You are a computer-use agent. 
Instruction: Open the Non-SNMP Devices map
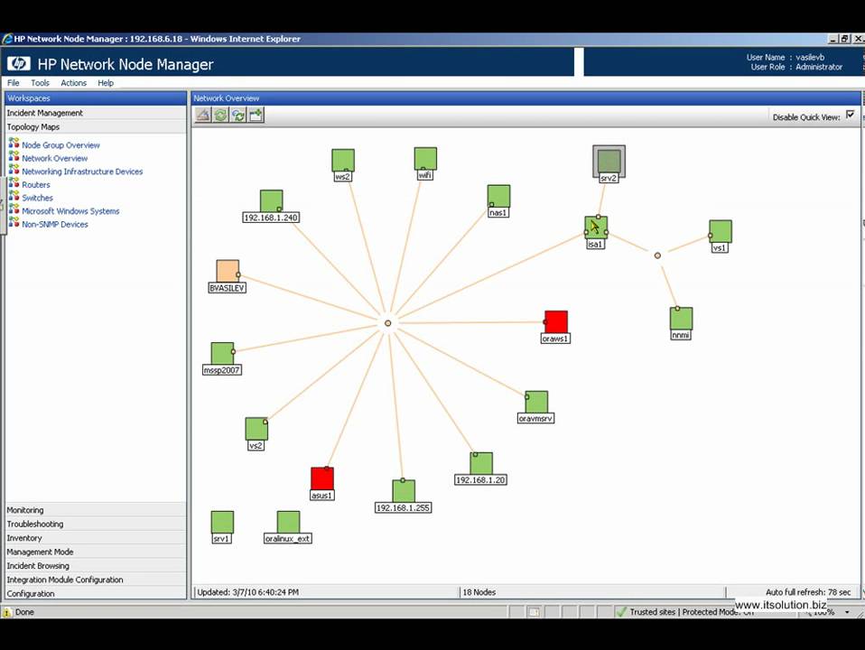pos(54,224)
